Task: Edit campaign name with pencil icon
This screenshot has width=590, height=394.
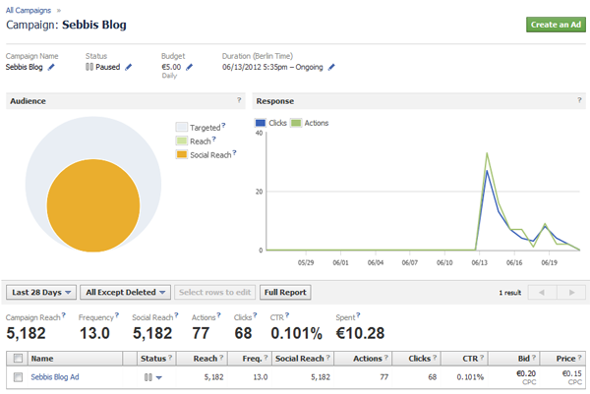Action: (x=51, y=68)
